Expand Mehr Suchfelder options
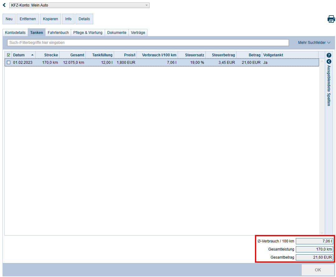This screenshot has height=277, width=336. (x=314, y=43)
